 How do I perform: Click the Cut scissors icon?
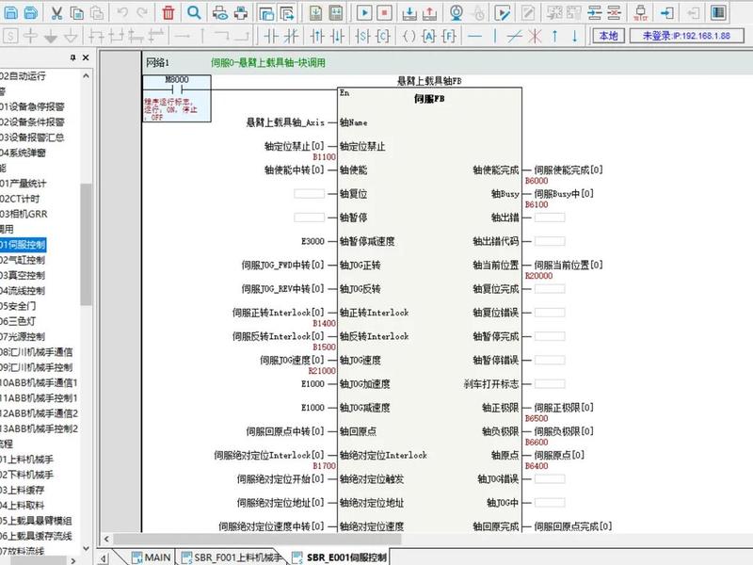click(56, 13)
